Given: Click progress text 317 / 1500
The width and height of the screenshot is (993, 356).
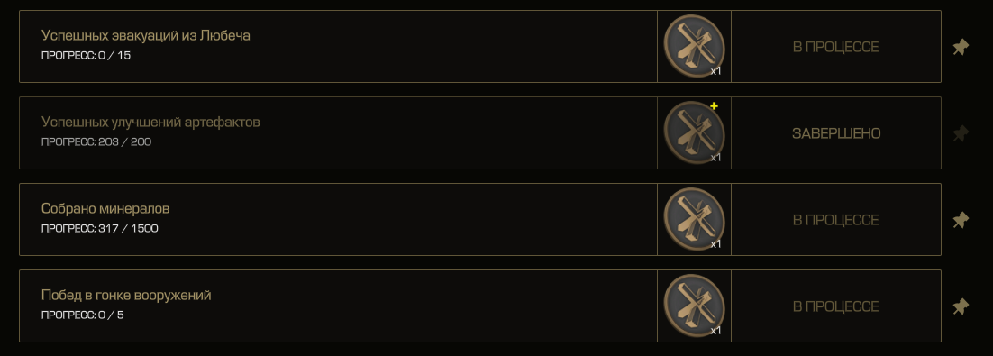Looking at the screenshot, I should pos(128,228).
